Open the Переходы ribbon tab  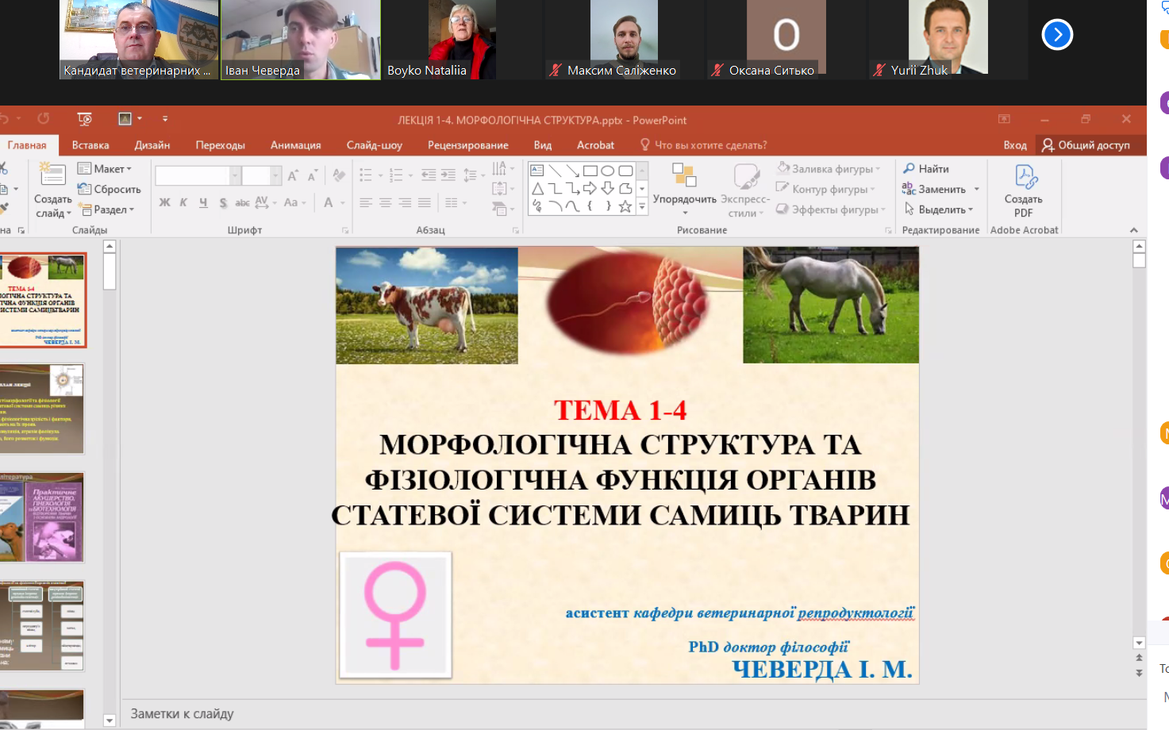coord(221,145)
